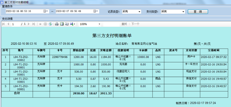Click category cell 商品
Screen dimensions: 231x107
(158, 79)
